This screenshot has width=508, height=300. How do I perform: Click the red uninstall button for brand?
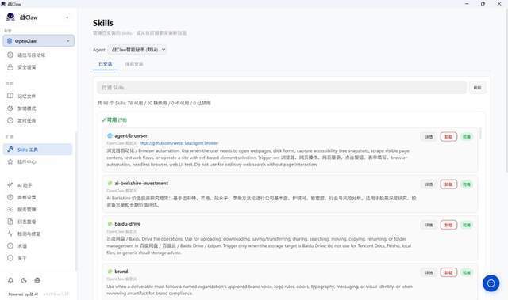pyautogui.click(x=448, y=272)
